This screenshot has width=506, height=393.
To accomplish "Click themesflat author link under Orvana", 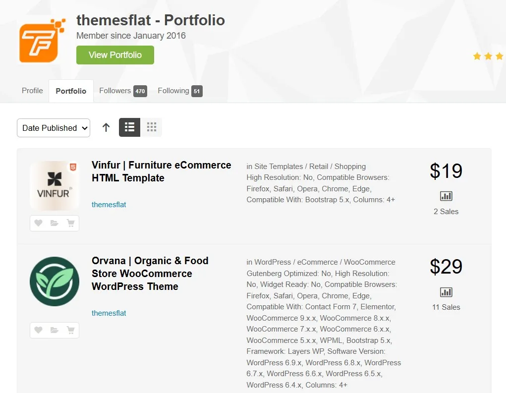I will click(x=109, y=313).
